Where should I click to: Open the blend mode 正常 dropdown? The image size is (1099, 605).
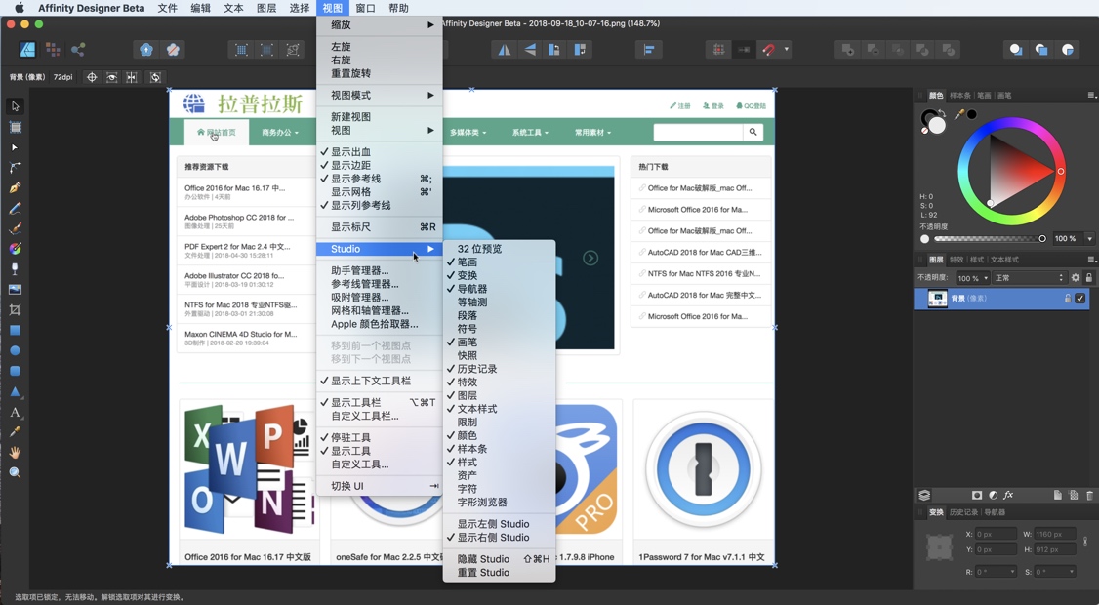(x=1028, y=277)
